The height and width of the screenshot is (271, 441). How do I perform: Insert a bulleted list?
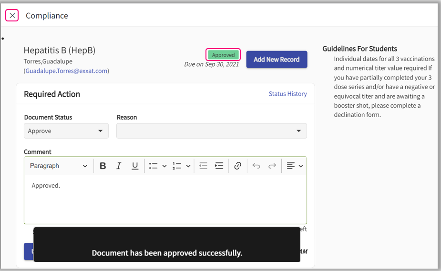(153, 166)
